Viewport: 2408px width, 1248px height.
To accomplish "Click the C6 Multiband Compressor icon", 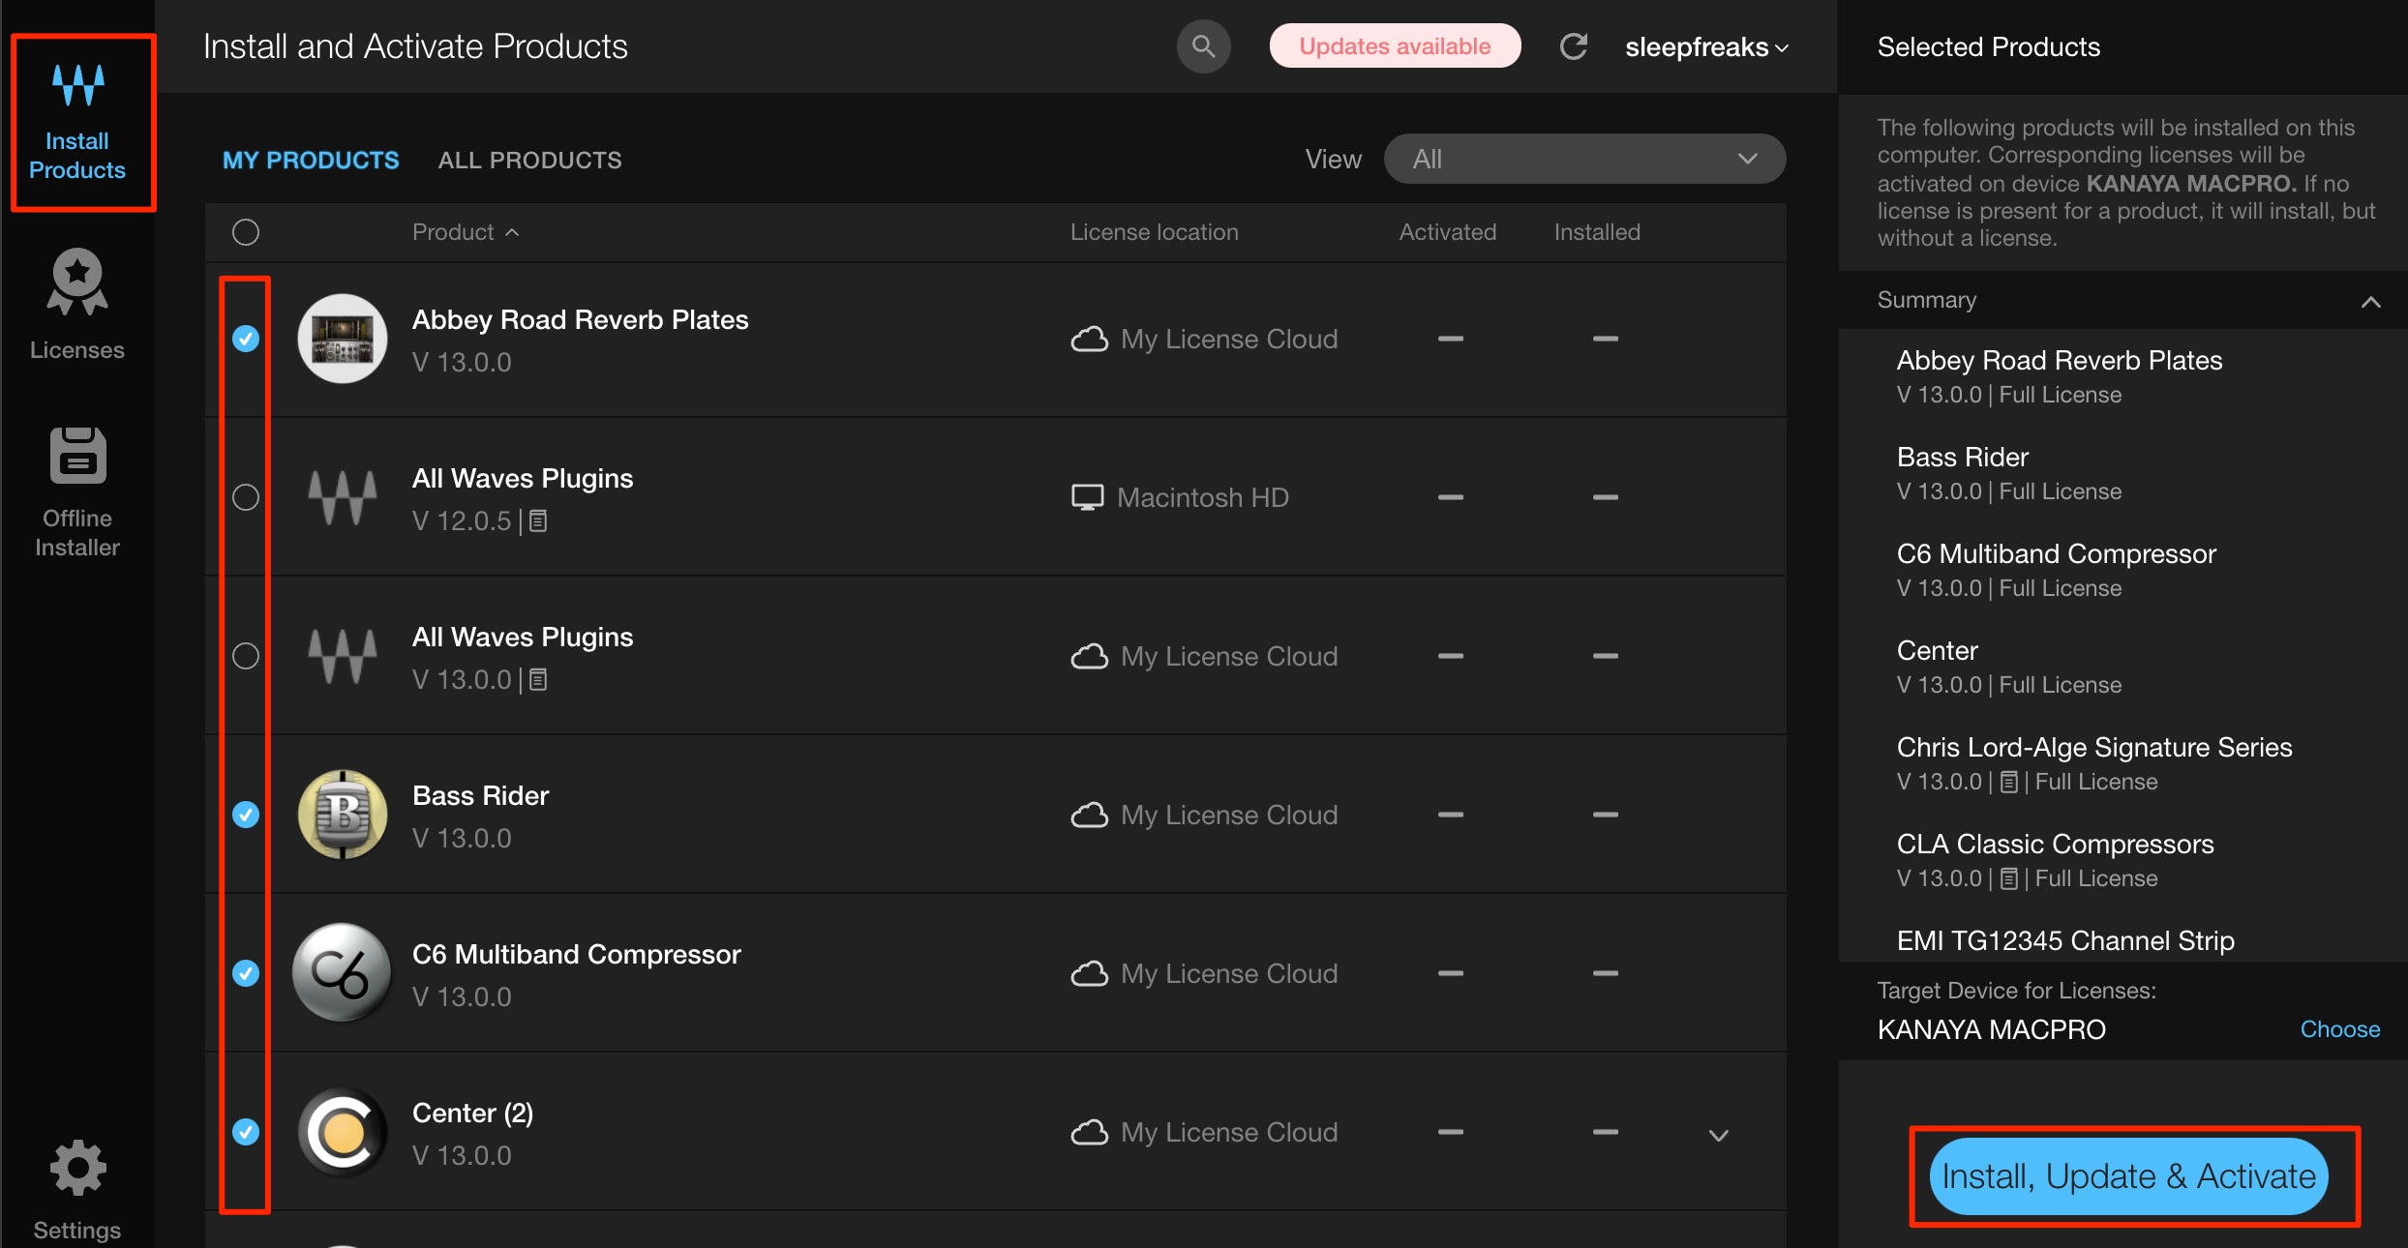I will (x=343, y=973).
